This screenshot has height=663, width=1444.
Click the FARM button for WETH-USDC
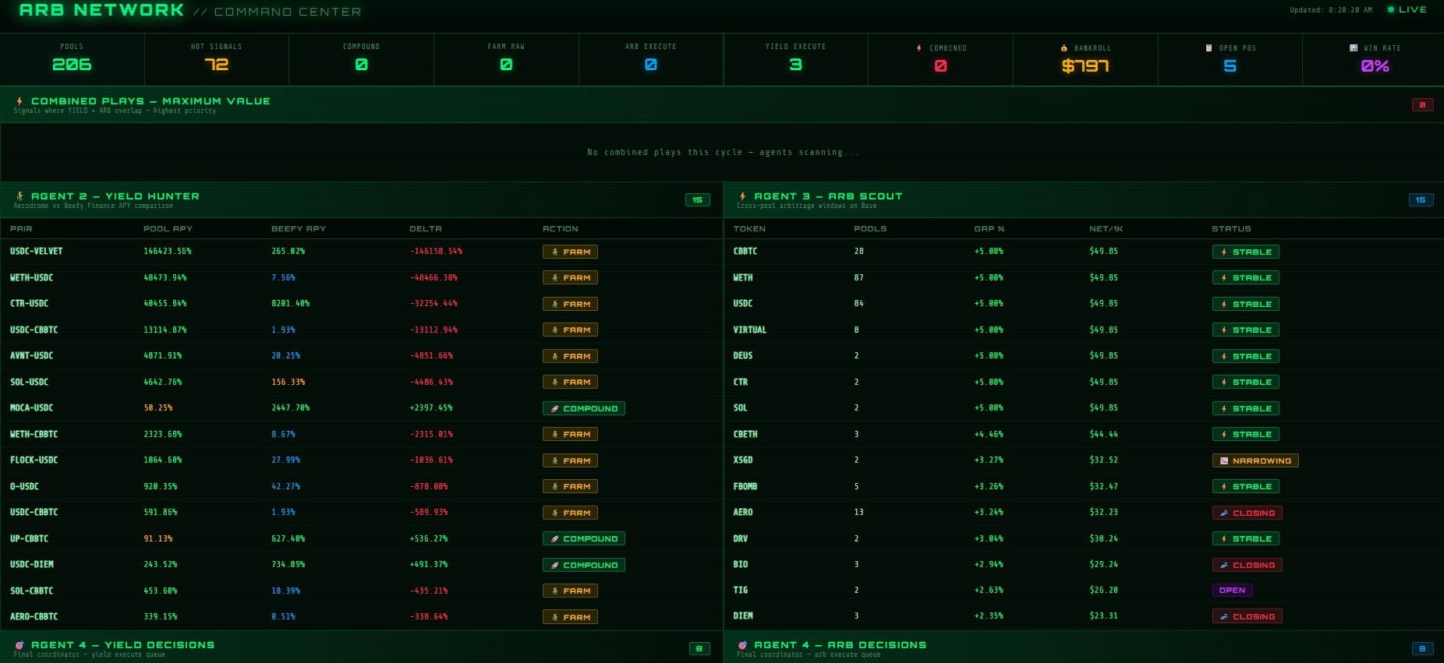click(570, 277)
